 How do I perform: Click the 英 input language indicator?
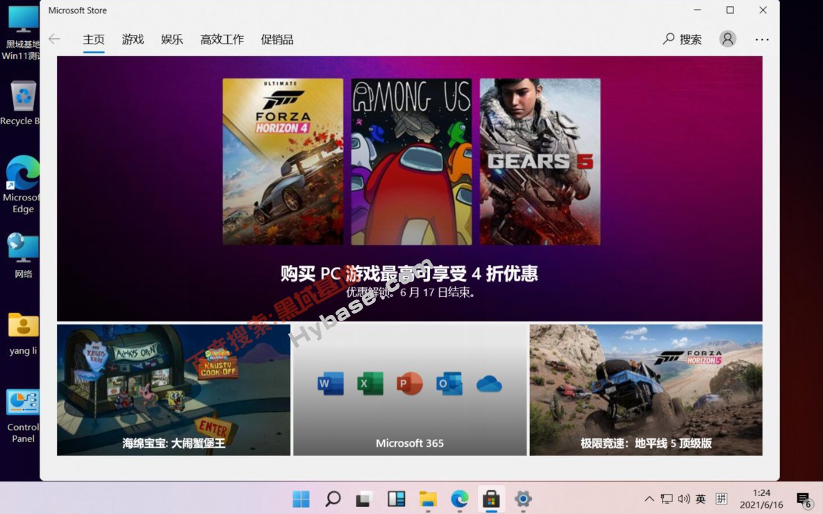(x=701, y=499)
